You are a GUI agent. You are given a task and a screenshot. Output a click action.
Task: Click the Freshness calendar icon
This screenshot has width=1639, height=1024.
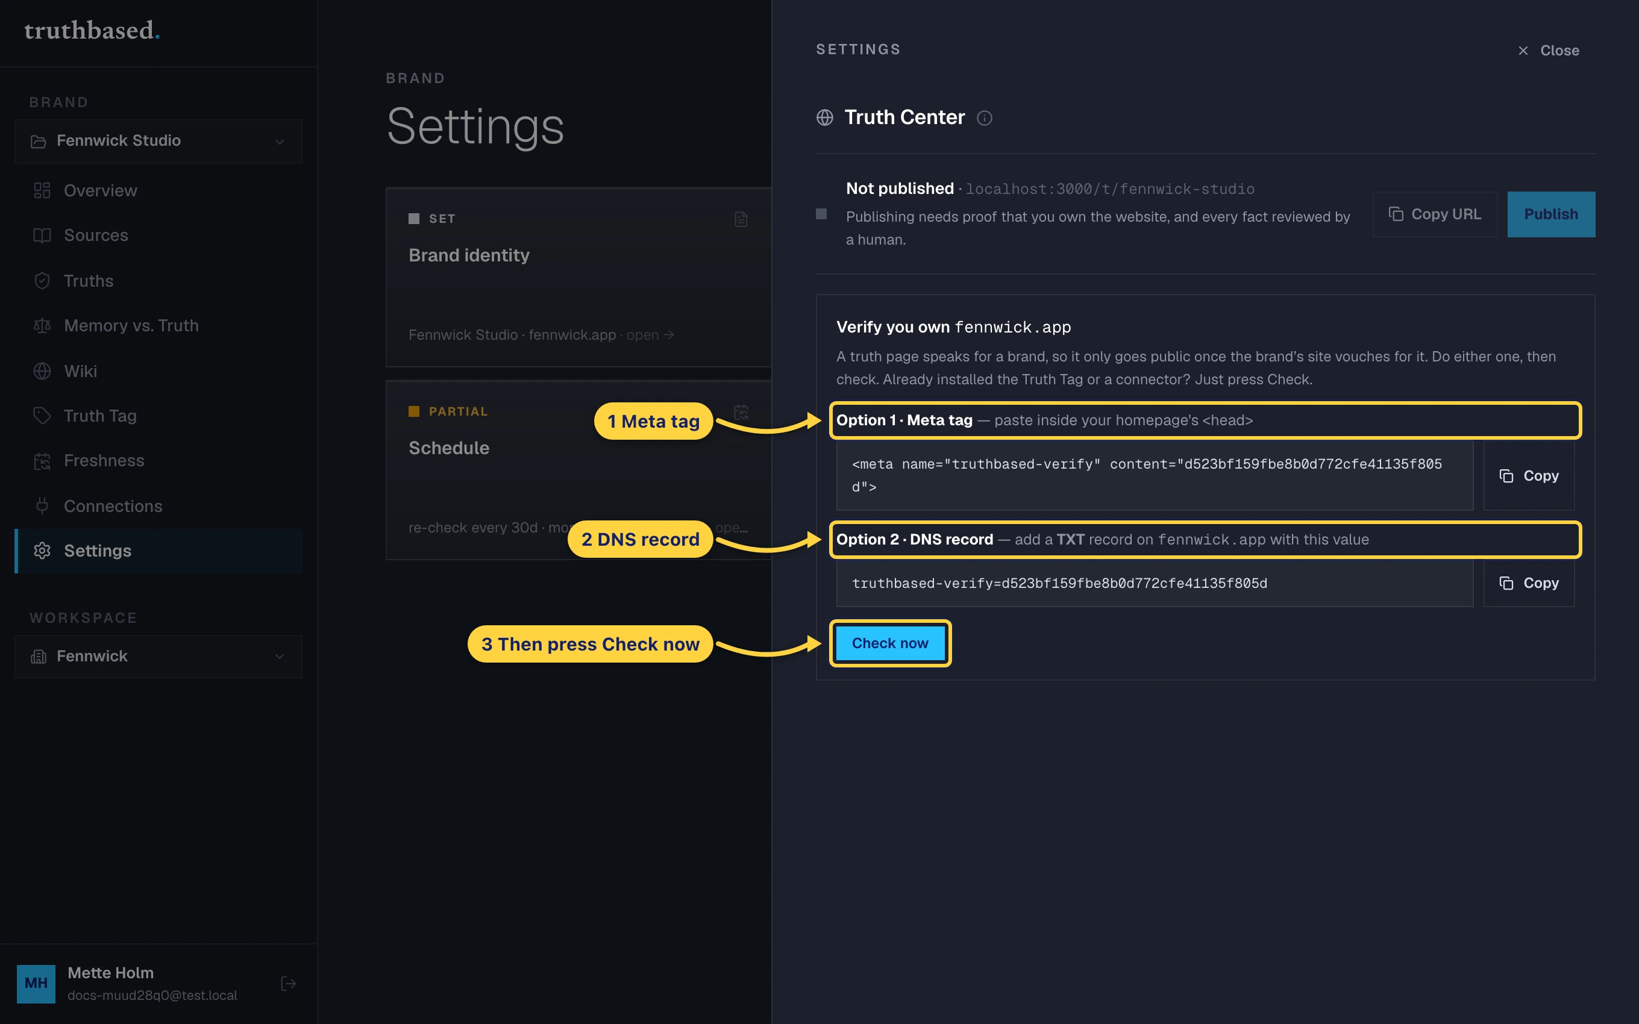tap(42, 461)
